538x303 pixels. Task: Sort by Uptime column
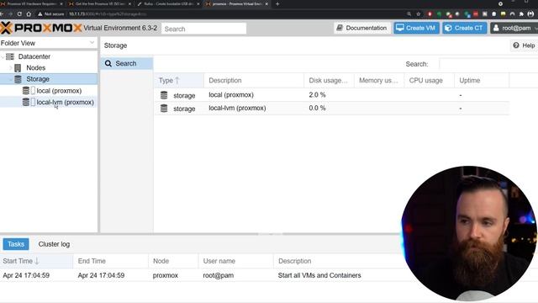coord(482,81)
